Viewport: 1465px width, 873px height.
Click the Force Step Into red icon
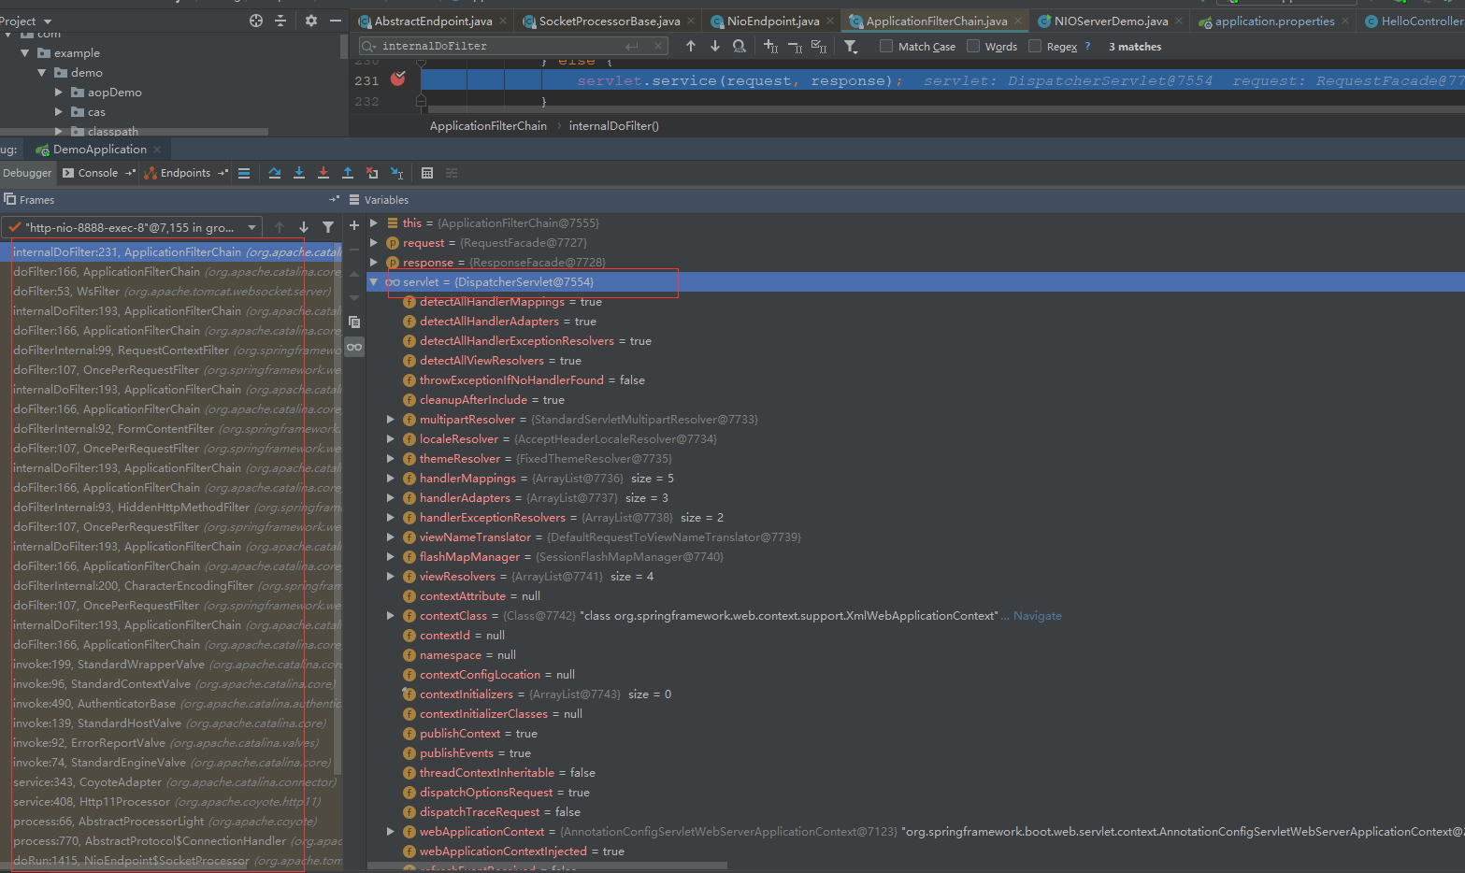(323, 173)
